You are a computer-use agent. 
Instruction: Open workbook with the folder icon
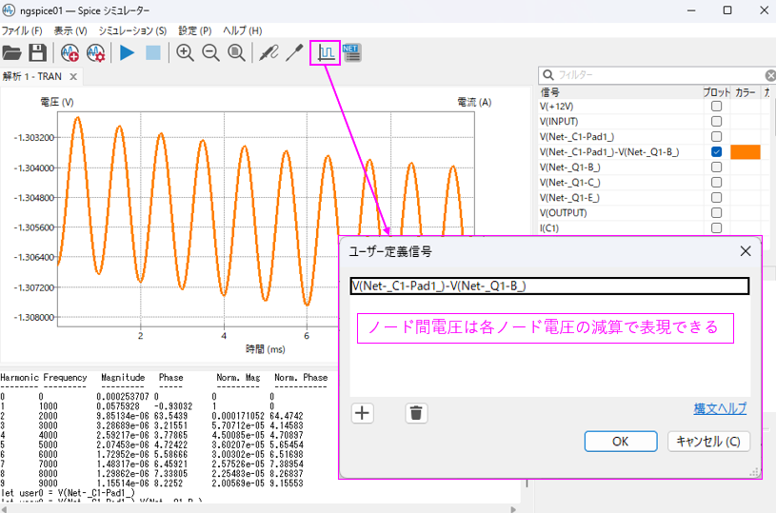point(11,52)
